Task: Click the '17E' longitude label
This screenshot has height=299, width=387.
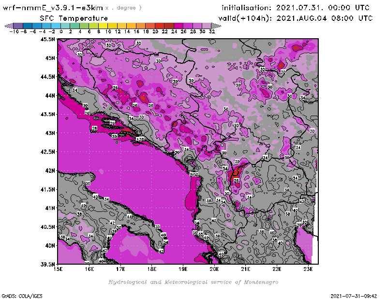Action: pyautogui.click(x=120, y=269)
